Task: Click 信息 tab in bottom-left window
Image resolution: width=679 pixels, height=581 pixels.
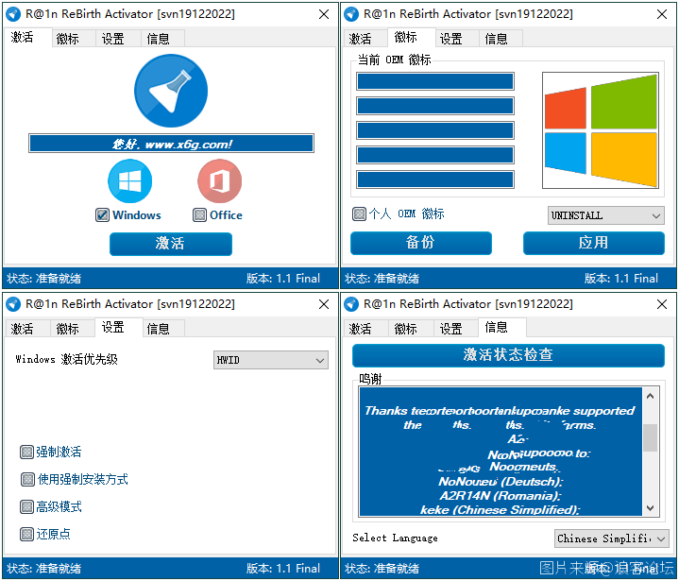Action: (163, 329)
